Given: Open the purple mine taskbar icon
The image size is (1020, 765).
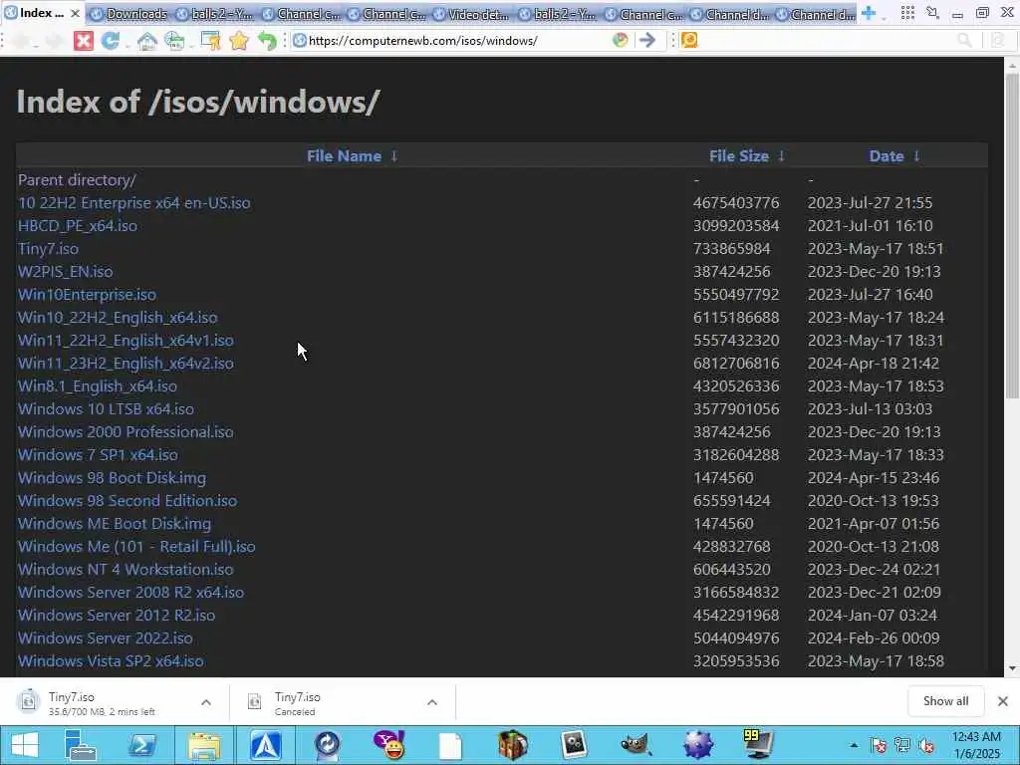Looking at the screenshot, I should click(697, 745).
